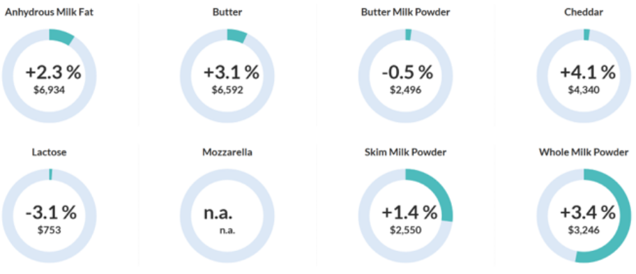Select the +3.4 % Whole Milk Powder value
This screenshot has height=274, width=636.
pos(588,213)
